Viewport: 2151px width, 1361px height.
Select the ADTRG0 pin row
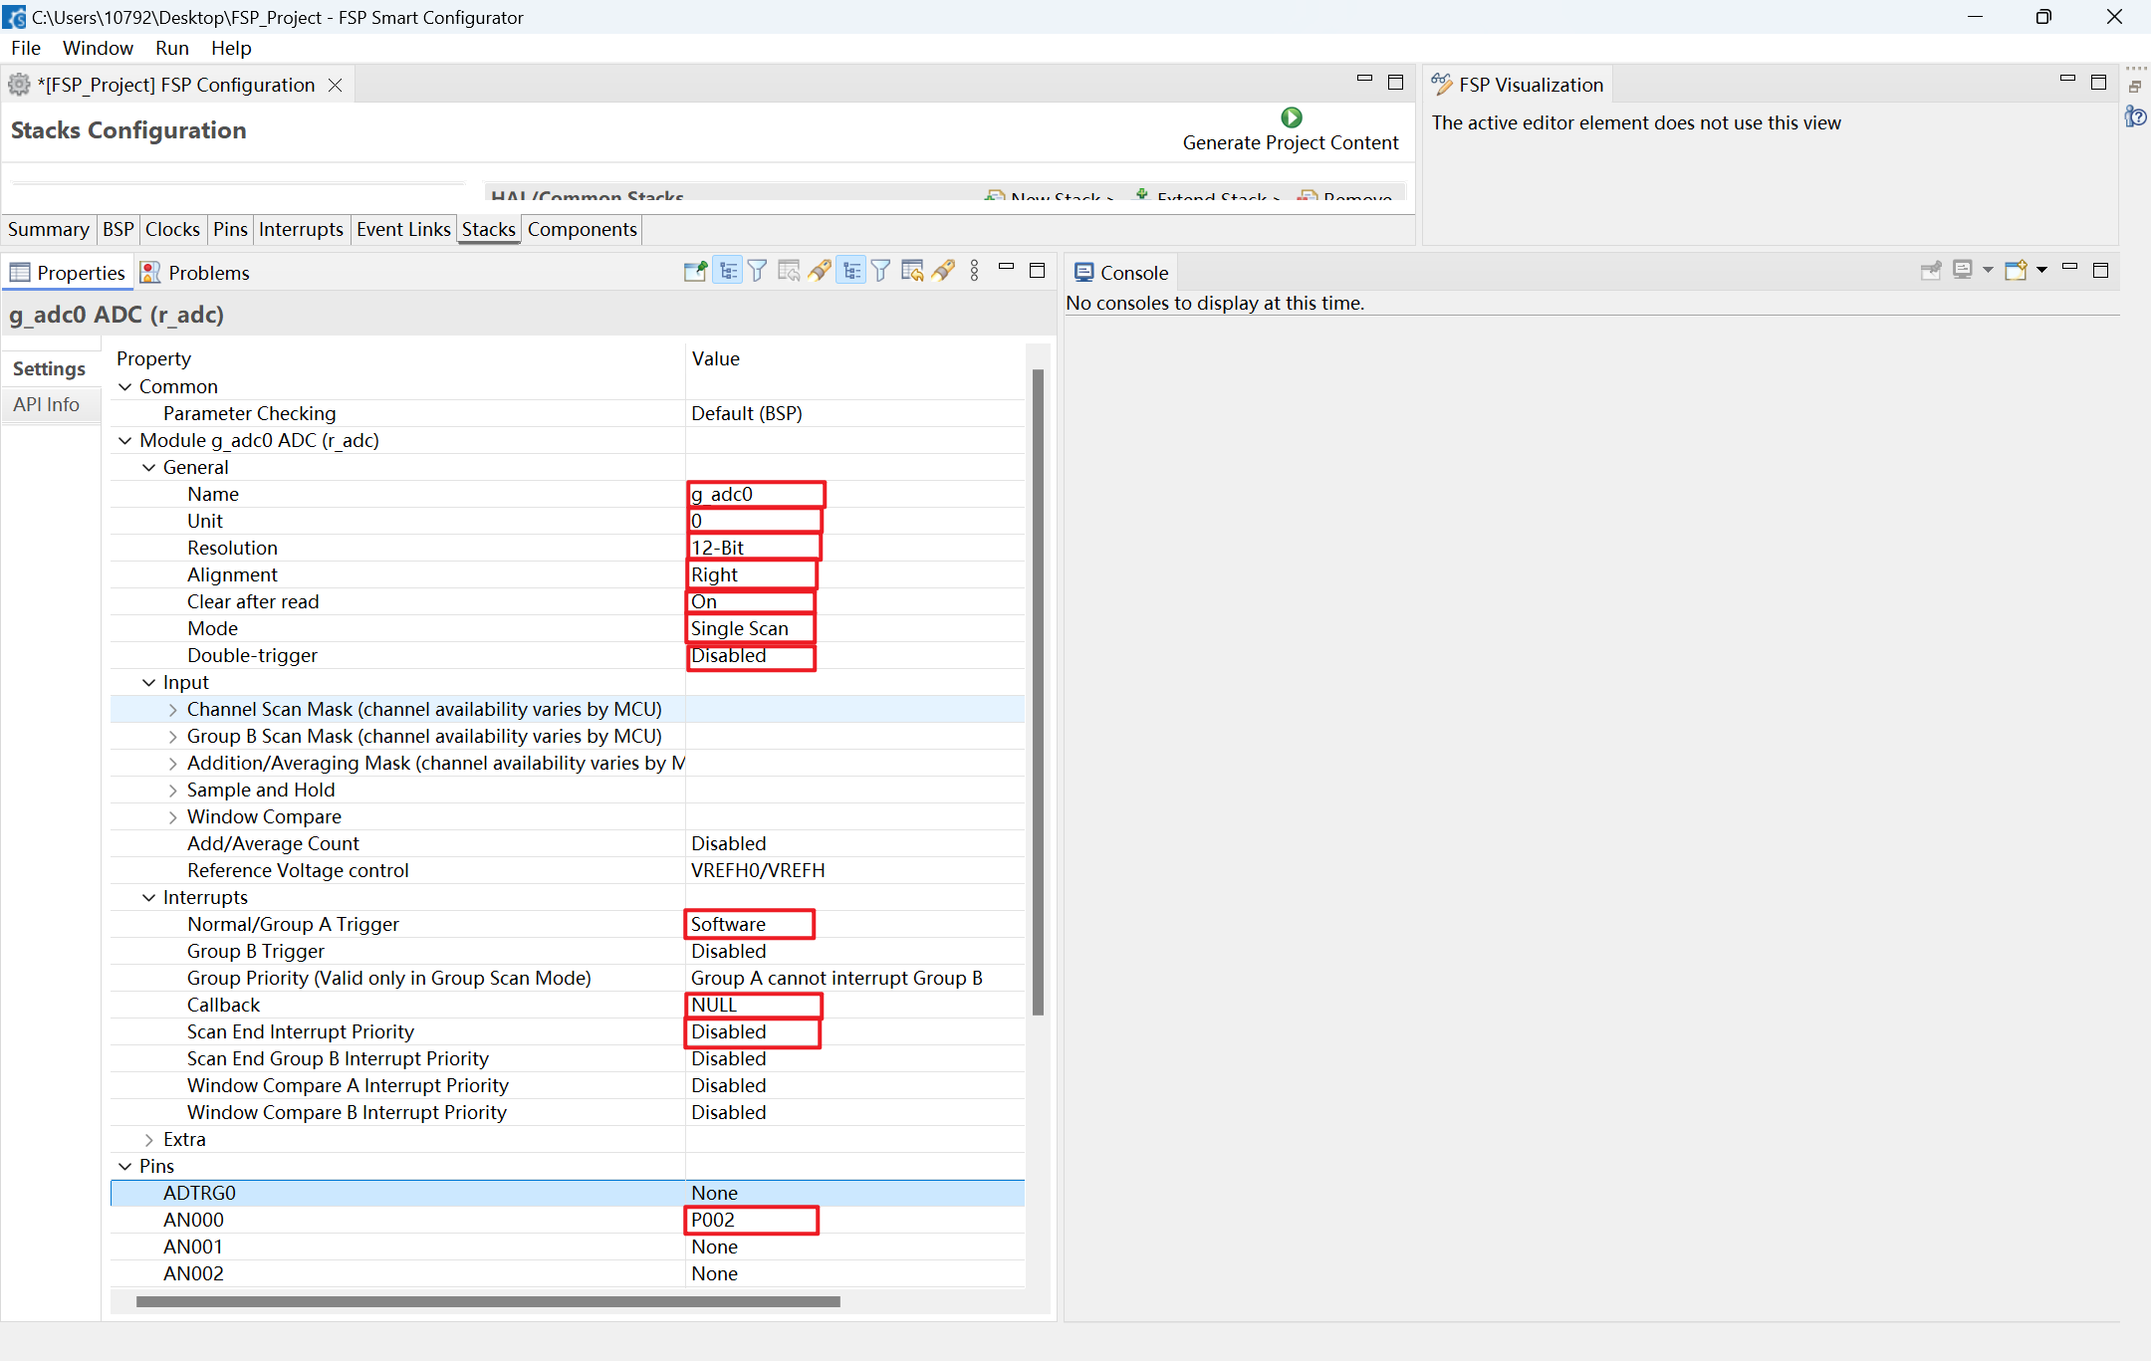coord(568,1193)
